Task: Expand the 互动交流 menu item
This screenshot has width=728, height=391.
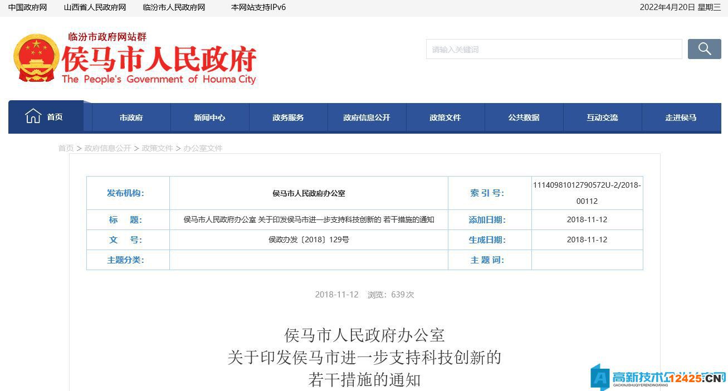Action: click(x=602, y=118)
